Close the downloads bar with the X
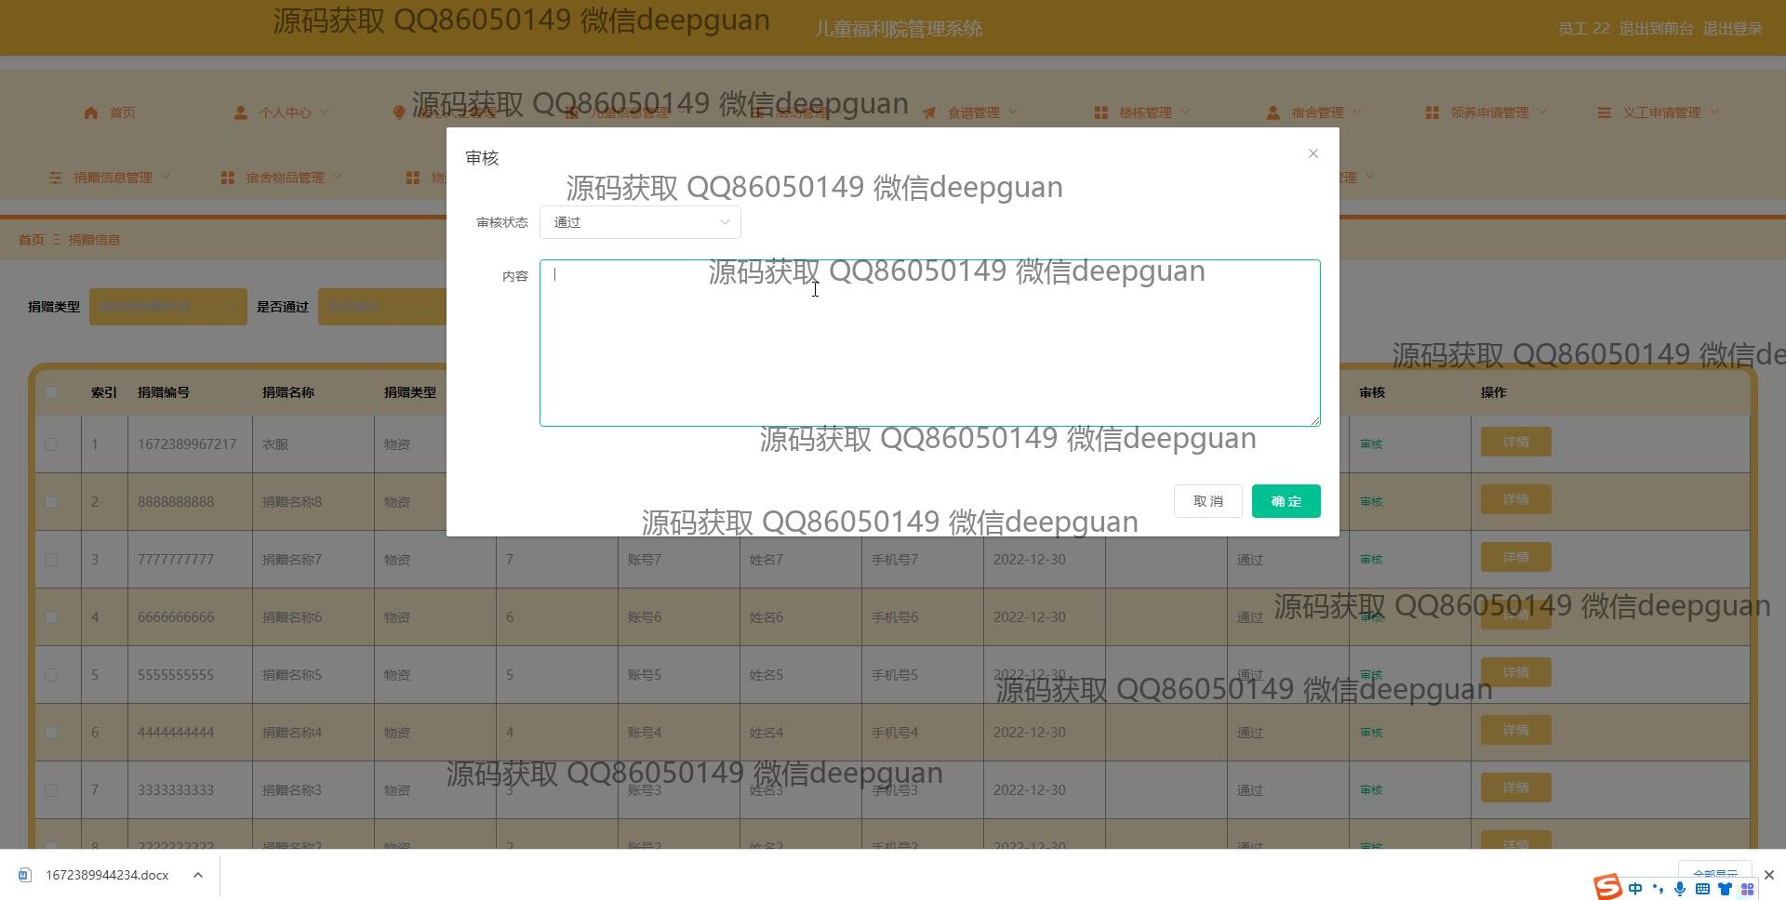Viewport: 1786px width, 900px height. tap(1768, 875)
